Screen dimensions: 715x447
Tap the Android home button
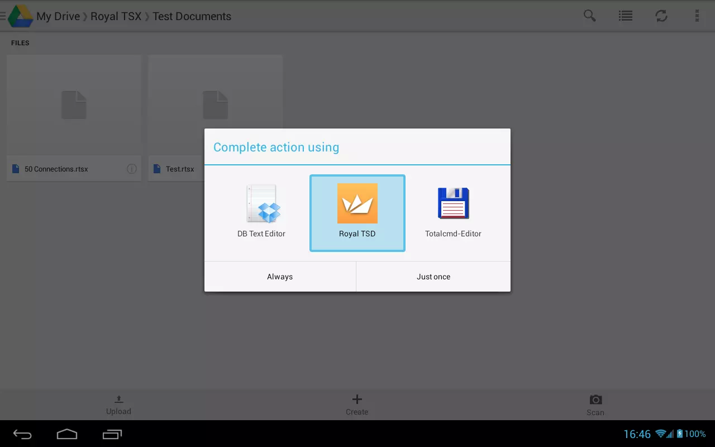coord(67,434)
